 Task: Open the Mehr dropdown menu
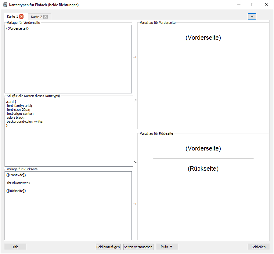[167, 247]
